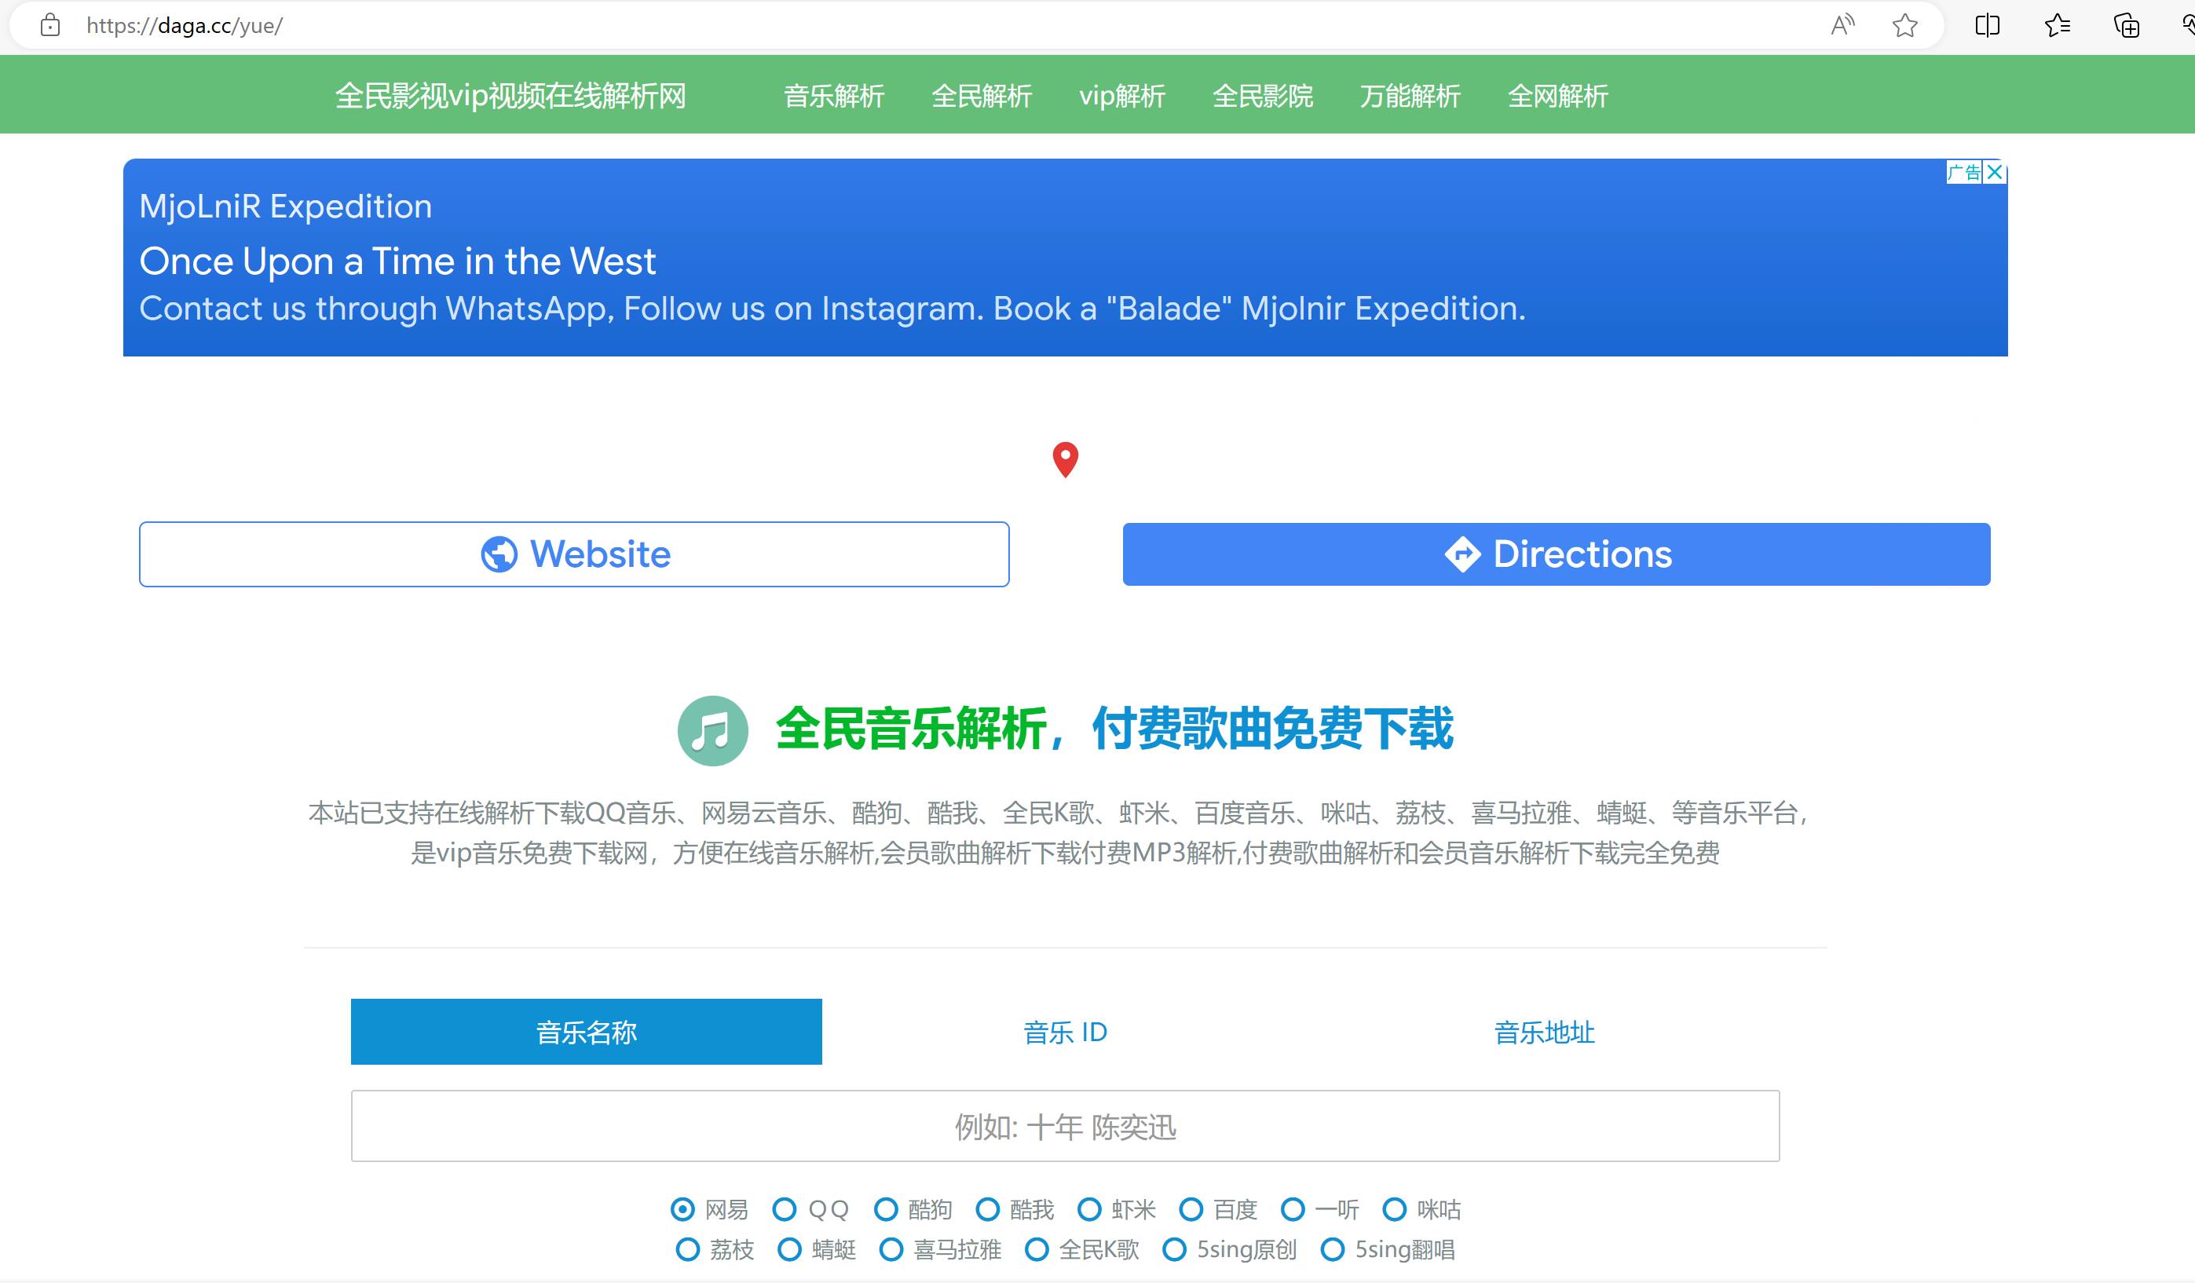Click the Directions button

coord(1556,554)
